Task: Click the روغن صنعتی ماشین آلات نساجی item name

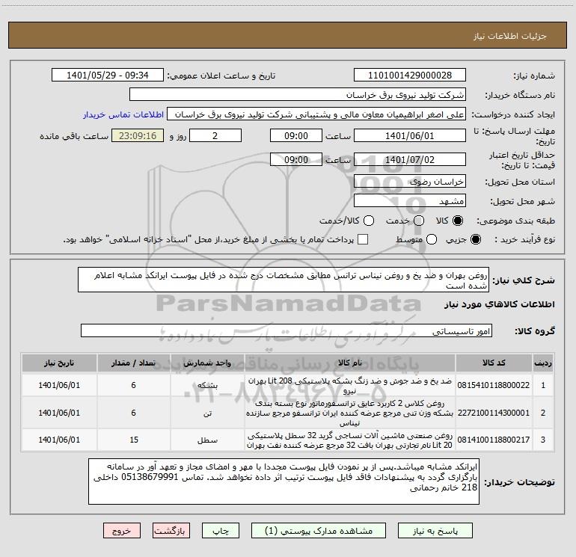Action: (x=350, y=440)
